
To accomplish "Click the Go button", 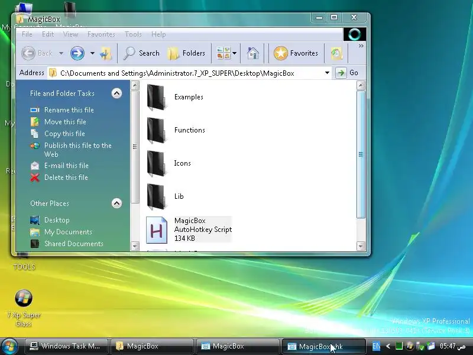I will [x=347, y=73].
